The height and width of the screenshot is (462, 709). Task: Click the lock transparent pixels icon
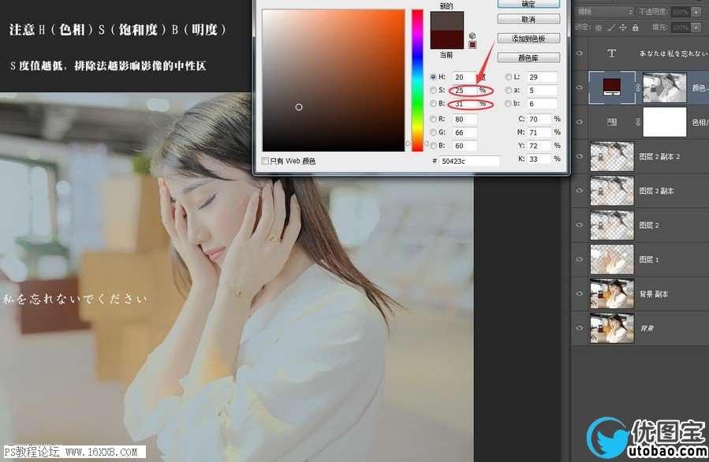click(599, 28)
